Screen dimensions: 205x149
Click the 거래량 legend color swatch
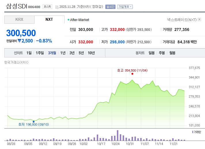[x=193, y=132]
